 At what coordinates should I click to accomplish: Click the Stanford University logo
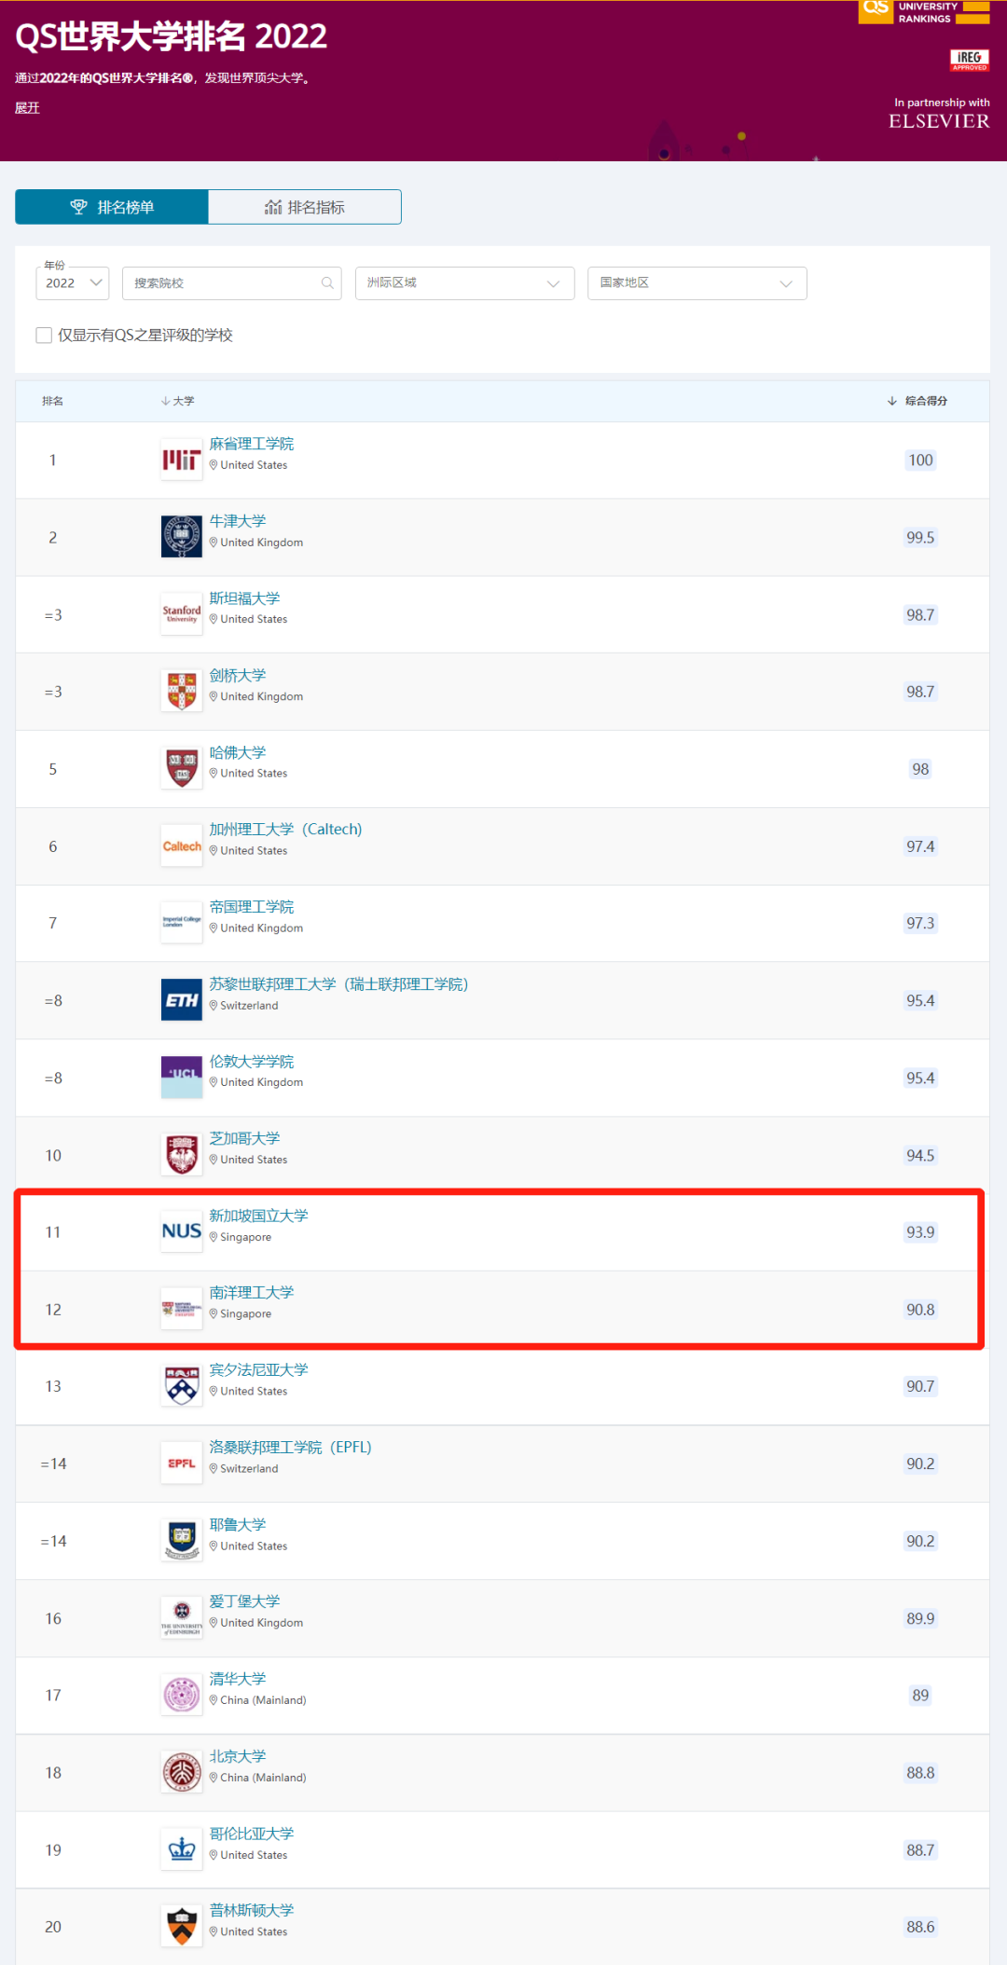(x=182, y=613)
